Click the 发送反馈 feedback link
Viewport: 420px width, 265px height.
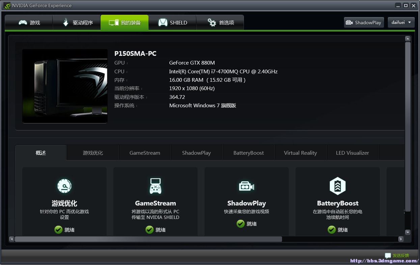coord(401,255)
